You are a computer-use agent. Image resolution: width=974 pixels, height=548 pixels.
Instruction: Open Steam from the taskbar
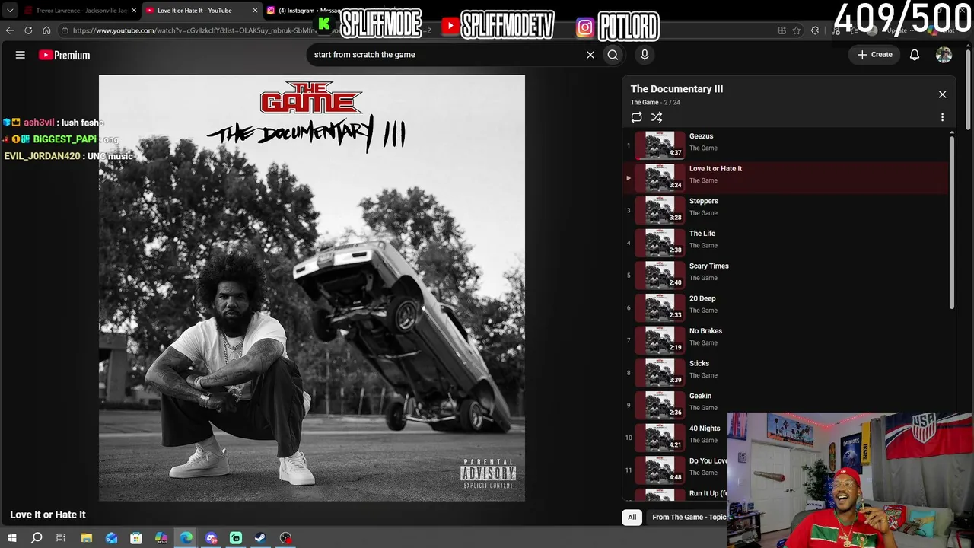pos(260,538)
